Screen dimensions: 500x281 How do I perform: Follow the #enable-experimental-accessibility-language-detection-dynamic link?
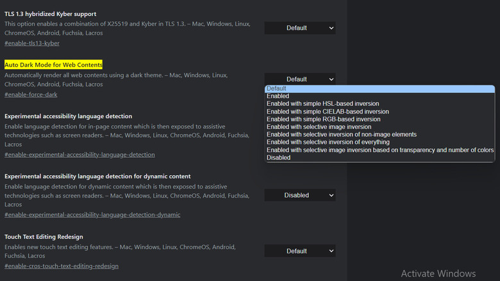92,215
